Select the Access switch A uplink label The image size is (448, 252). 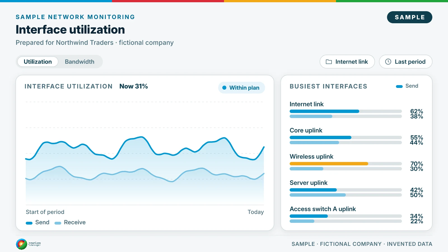click(x=323, y=209)
